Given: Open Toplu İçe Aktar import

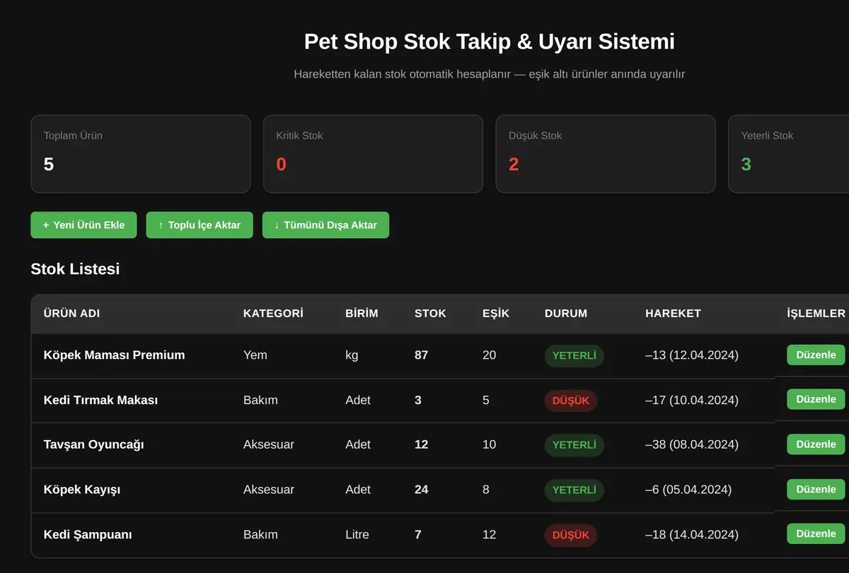Looking at the screenshot, I should (x=200, y=225).
